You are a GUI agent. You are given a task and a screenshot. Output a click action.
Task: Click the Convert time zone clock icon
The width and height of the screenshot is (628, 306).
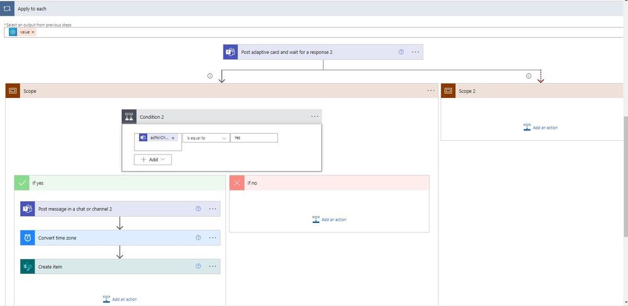pyautogui.click(x=28, y=238)
